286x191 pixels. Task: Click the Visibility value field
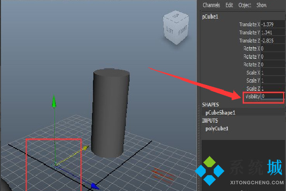tap(272, 96)
